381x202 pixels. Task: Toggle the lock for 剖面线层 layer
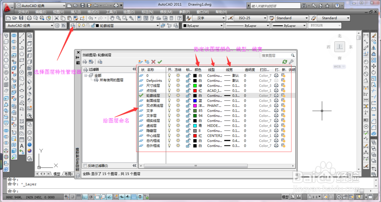188,101
